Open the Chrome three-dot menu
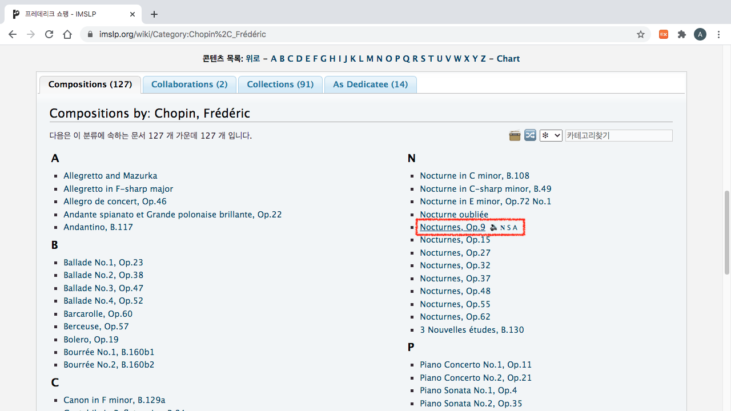This screenshot has width=731, height=411. point(718,34)
